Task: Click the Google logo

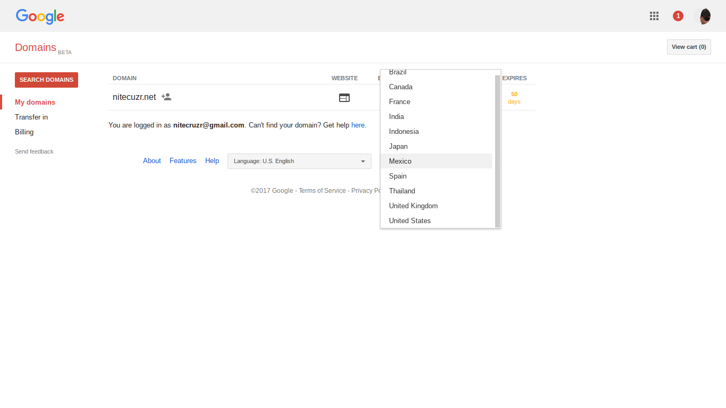Action: coord(40,16)
